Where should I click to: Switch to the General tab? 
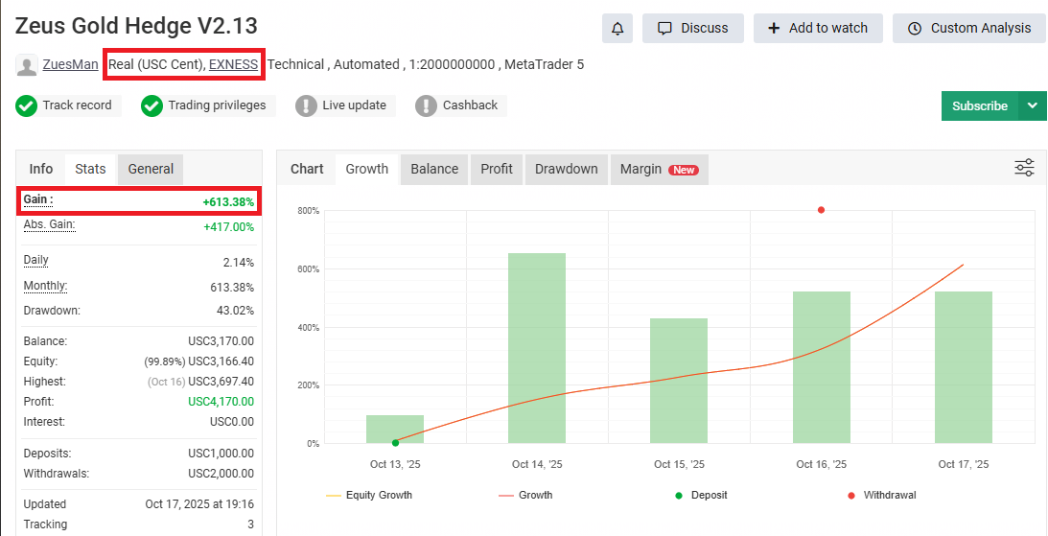point(151,169)
